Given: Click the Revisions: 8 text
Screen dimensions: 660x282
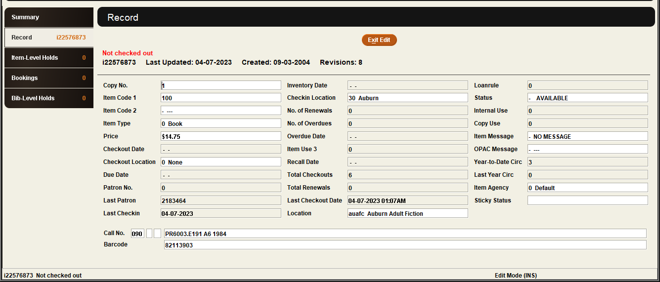Looking at the screenshot, I should click(x=341, y=62).
